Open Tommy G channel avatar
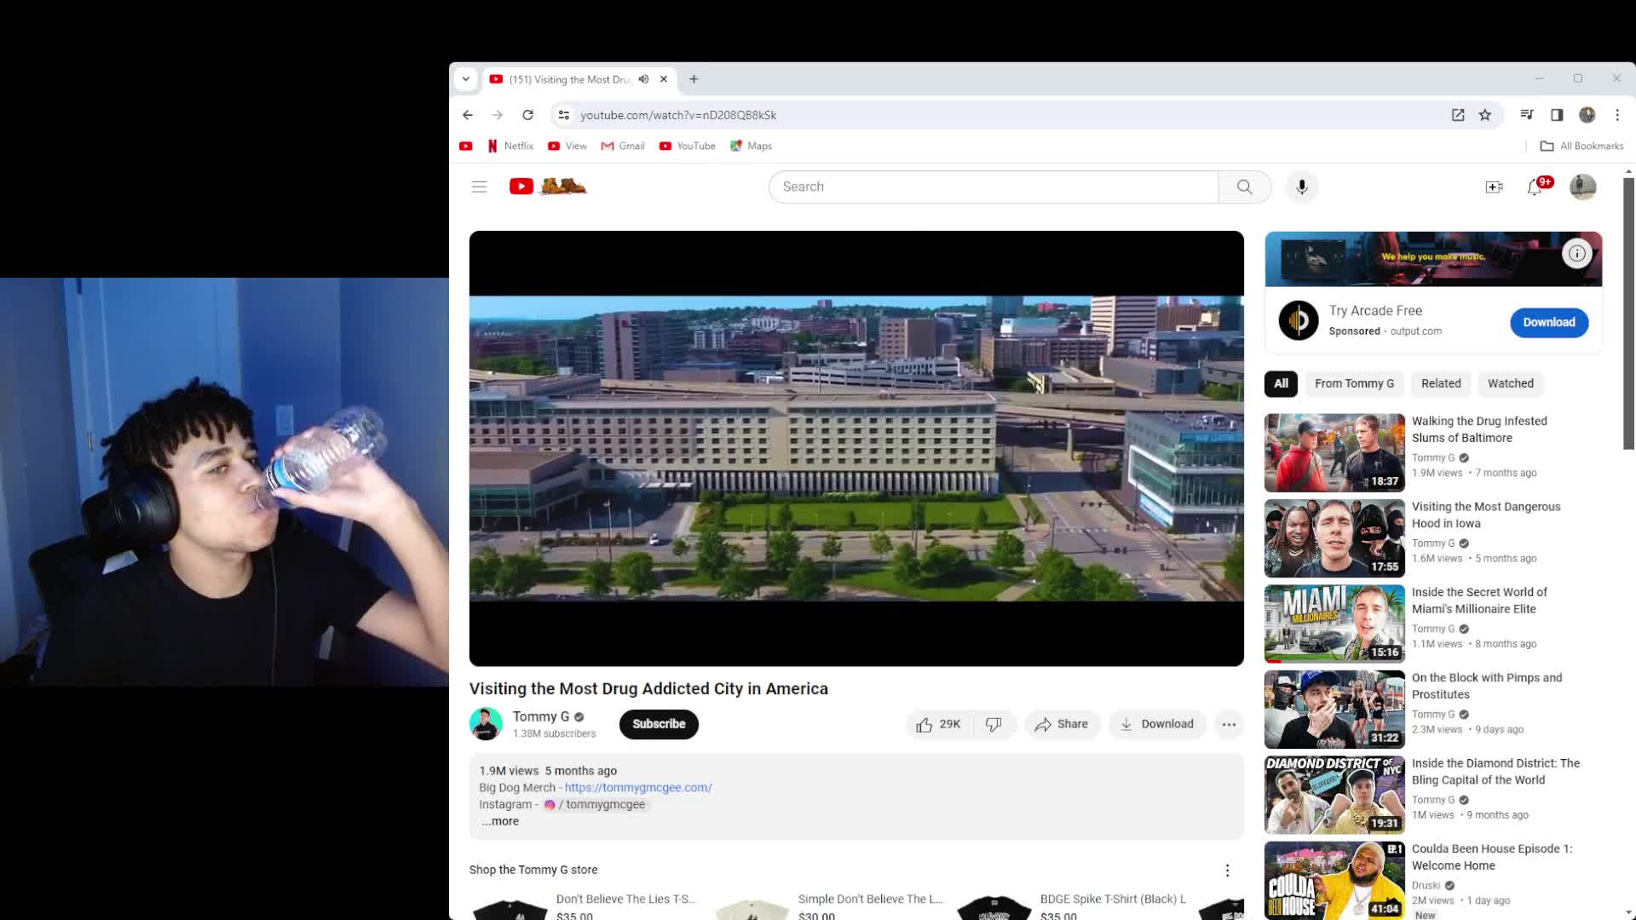 click(x=486, y=724)
